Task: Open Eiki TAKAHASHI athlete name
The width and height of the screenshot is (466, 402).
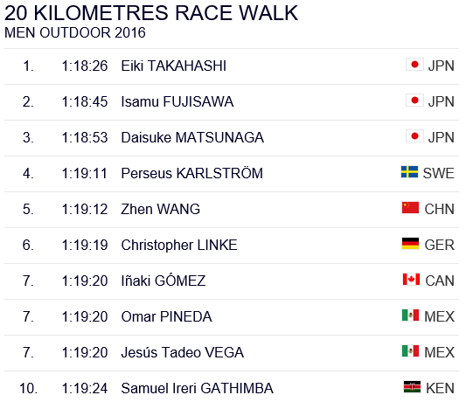Action: coord(174,66)
